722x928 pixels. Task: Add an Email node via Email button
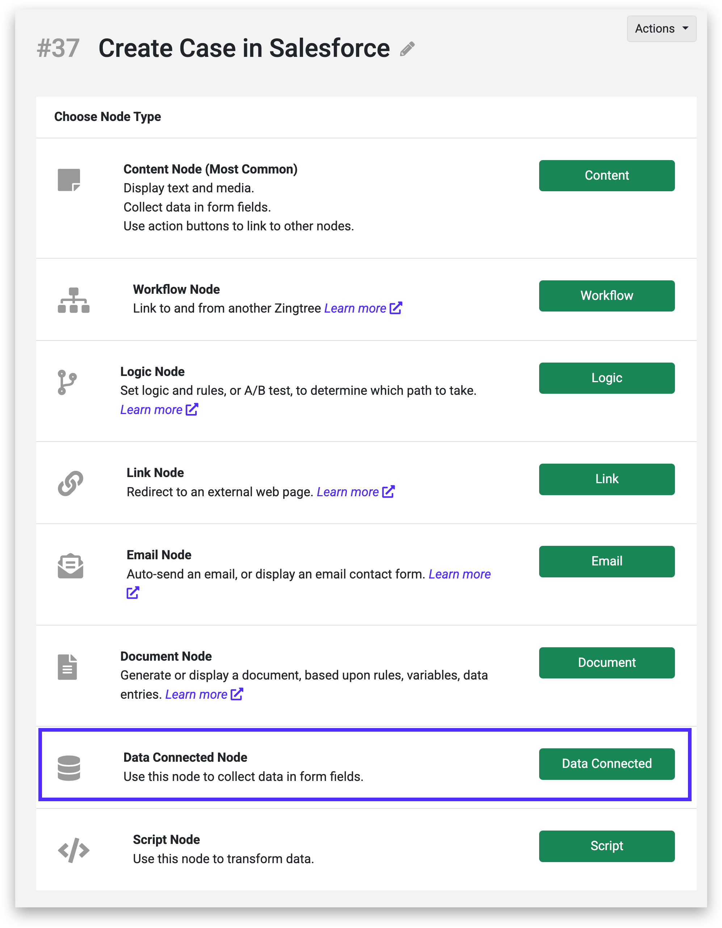(x=606, y=561)
